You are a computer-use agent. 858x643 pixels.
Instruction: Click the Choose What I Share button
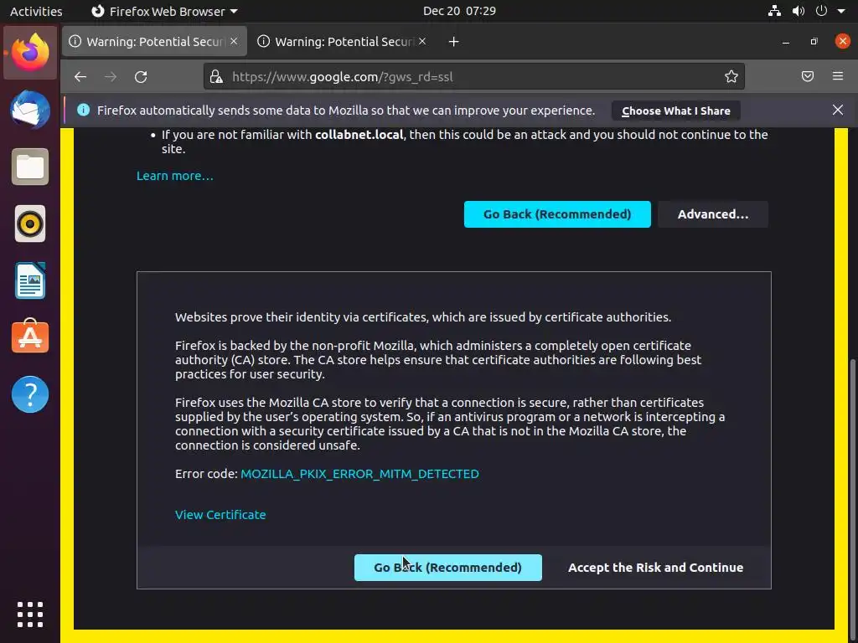(x=676, y=111)
